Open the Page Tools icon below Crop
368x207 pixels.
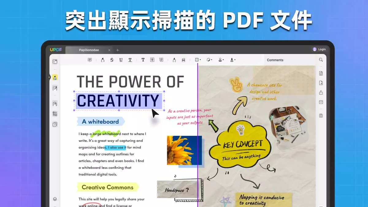[x=55, y=124]
